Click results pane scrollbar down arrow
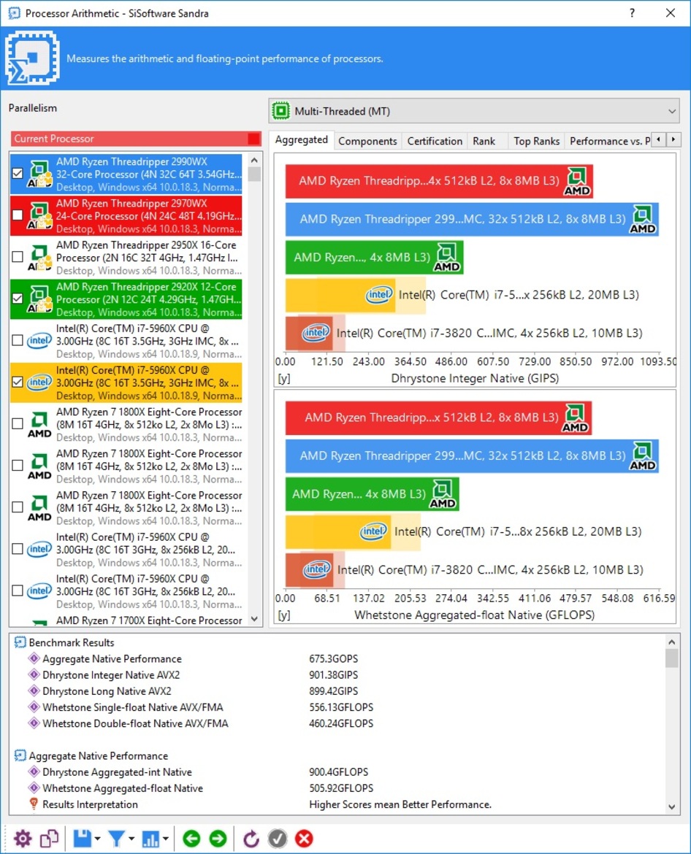The image size is (691, 854). point(671,807)
